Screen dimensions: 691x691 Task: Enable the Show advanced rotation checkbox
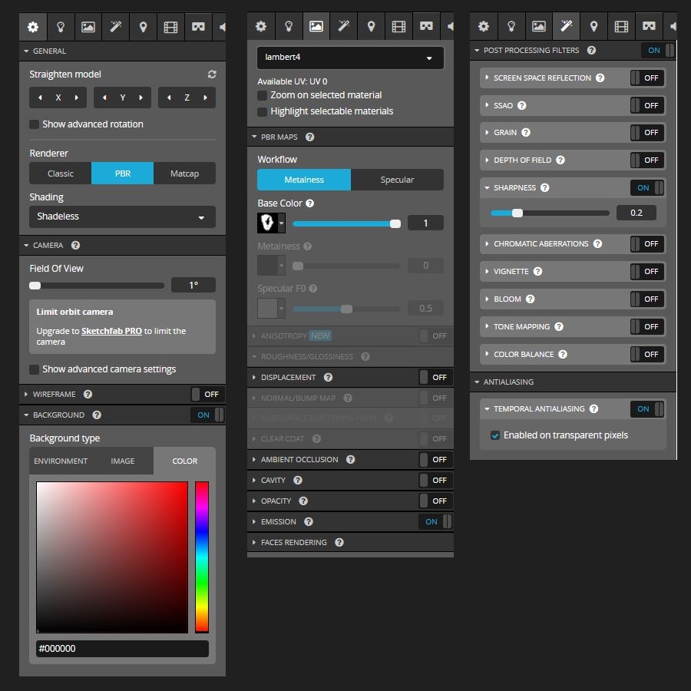tap(35, 124)
